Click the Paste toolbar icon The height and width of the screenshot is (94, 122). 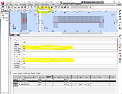[x=32, y=7]
